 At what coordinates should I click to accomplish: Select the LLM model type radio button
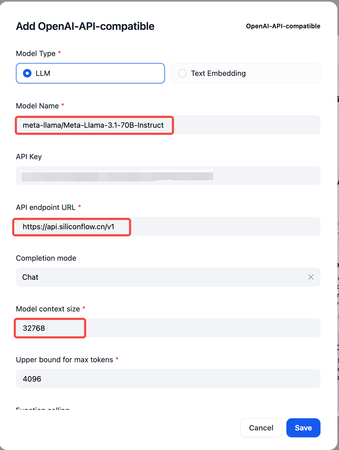tap(90, 73)
